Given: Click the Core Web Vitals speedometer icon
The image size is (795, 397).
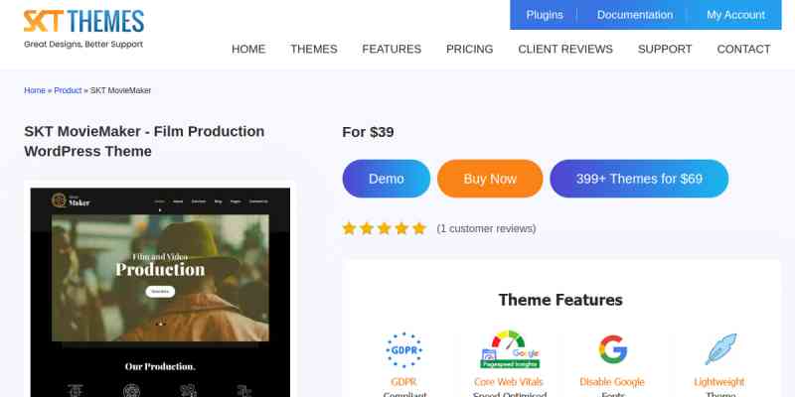Looking at the screenshot, I should (x=509, y=349).
